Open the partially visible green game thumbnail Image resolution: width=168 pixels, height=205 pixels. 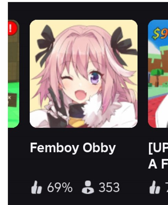[x=13, y=74]
